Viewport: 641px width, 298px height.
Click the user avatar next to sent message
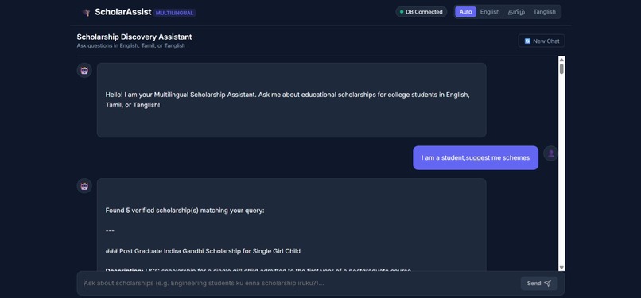550,153
